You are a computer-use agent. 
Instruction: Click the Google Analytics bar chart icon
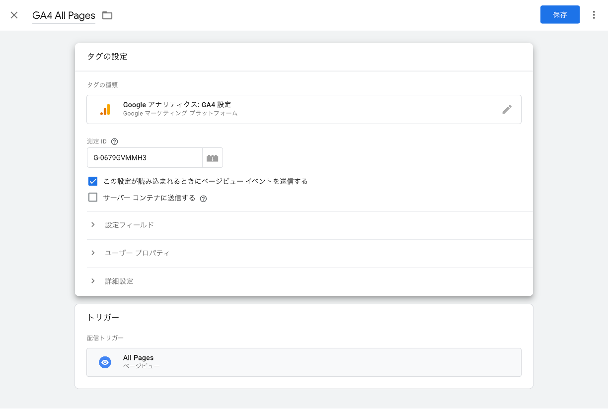click(x=105, y=110)
